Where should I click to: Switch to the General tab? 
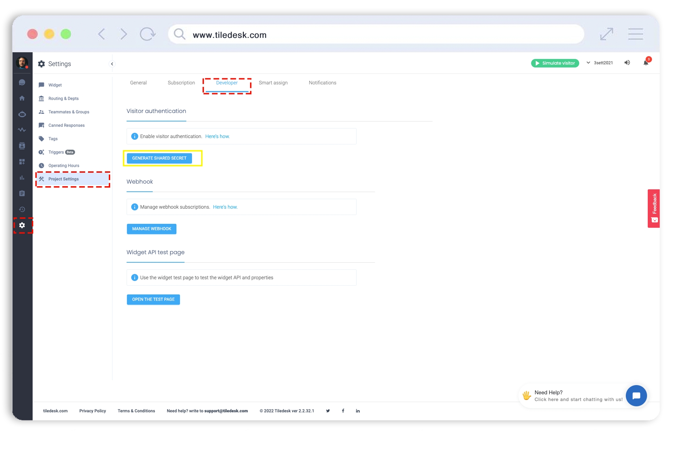[138, 83]
